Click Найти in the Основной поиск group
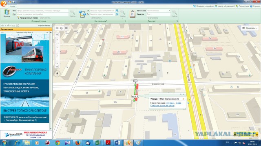 point(73,13)
